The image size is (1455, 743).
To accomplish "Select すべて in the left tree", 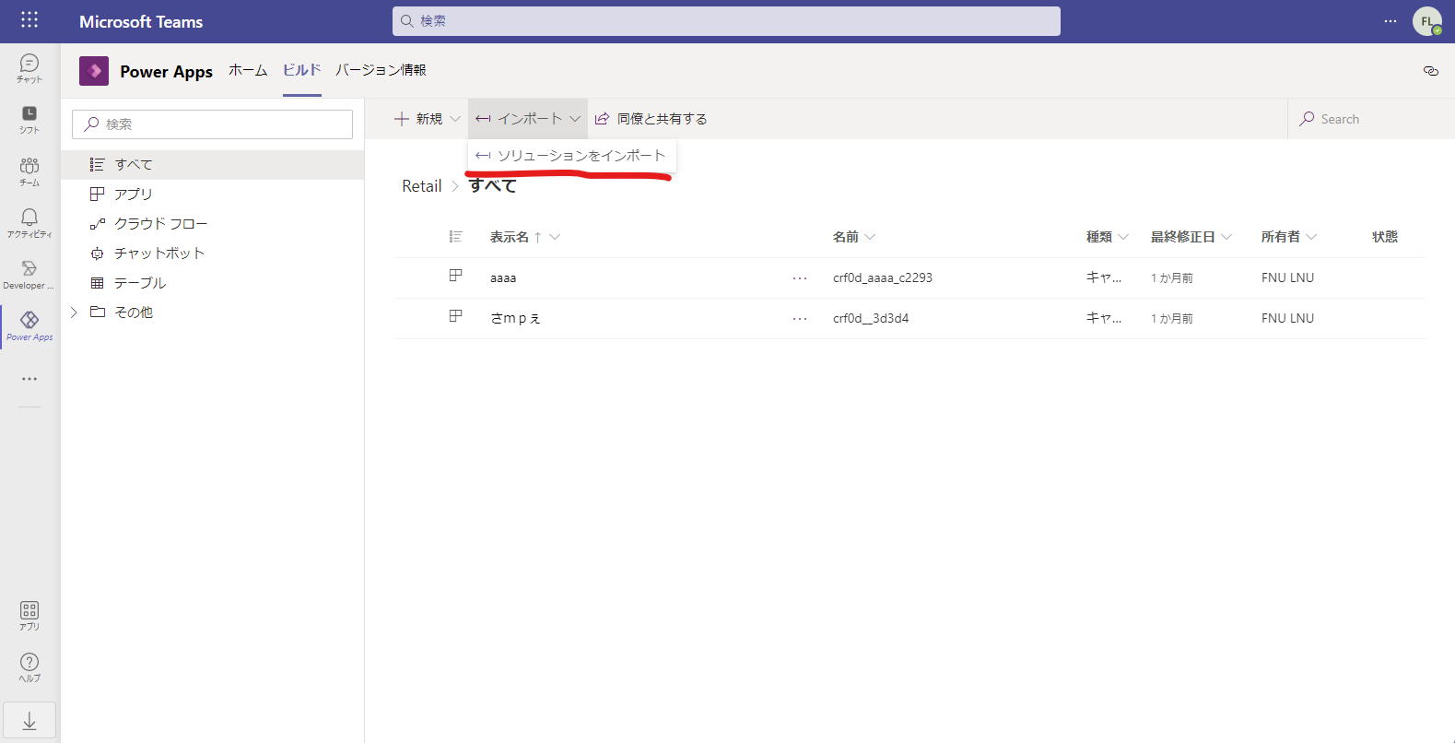I will pyautogui.click(x=213, y=165).
